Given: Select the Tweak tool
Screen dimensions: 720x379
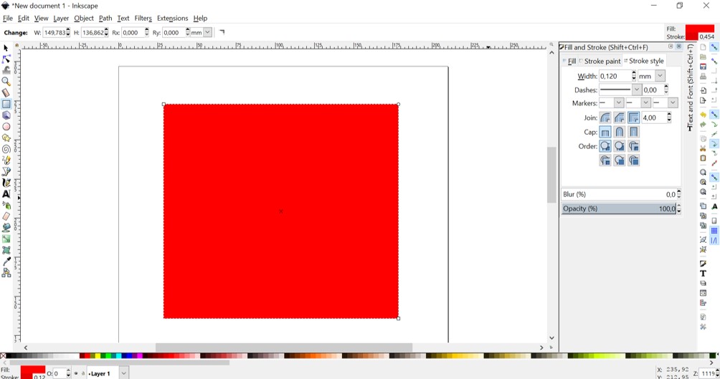Looking at the screenshot, I should click(x=6, y=70).
